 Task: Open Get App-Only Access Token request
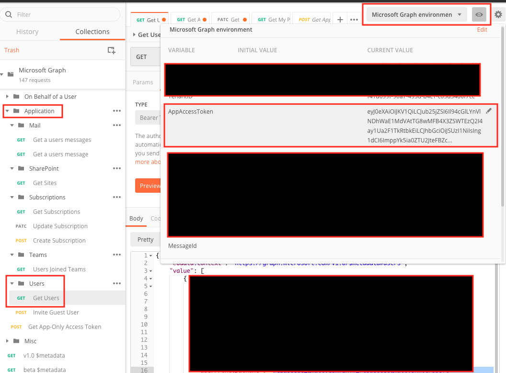coord(65,326)
